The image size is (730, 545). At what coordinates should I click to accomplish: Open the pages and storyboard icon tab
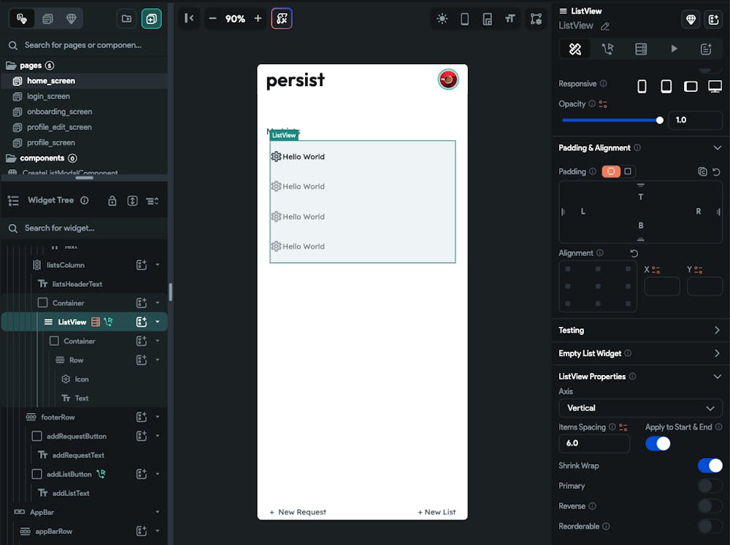[x=47, y=19]
